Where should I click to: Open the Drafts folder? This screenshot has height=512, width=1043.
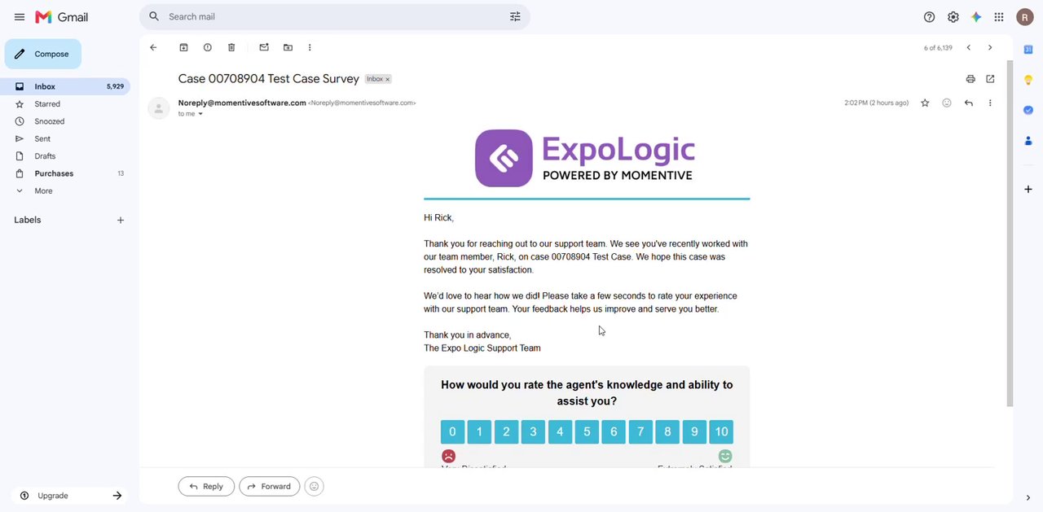65,156
